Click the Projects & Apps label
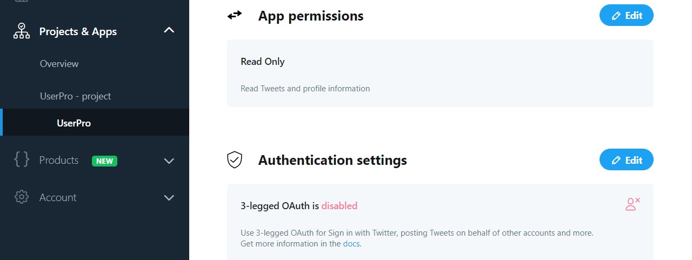692x260 pixels. pyautogui.click(x=78, y=31)
